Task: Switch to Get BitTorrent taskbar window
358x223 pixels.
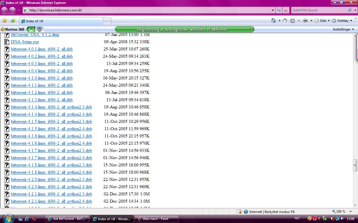Action: coord(67,219)
